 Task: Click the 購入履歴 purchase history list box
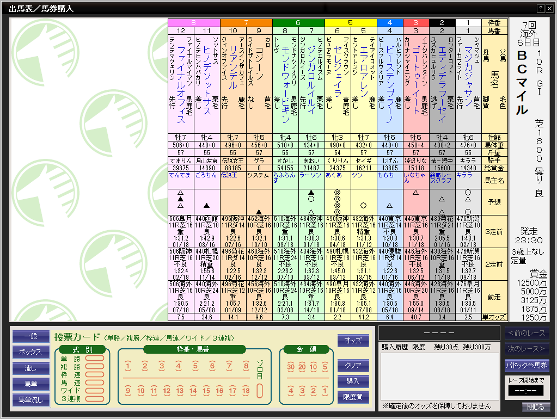[440, 377]
